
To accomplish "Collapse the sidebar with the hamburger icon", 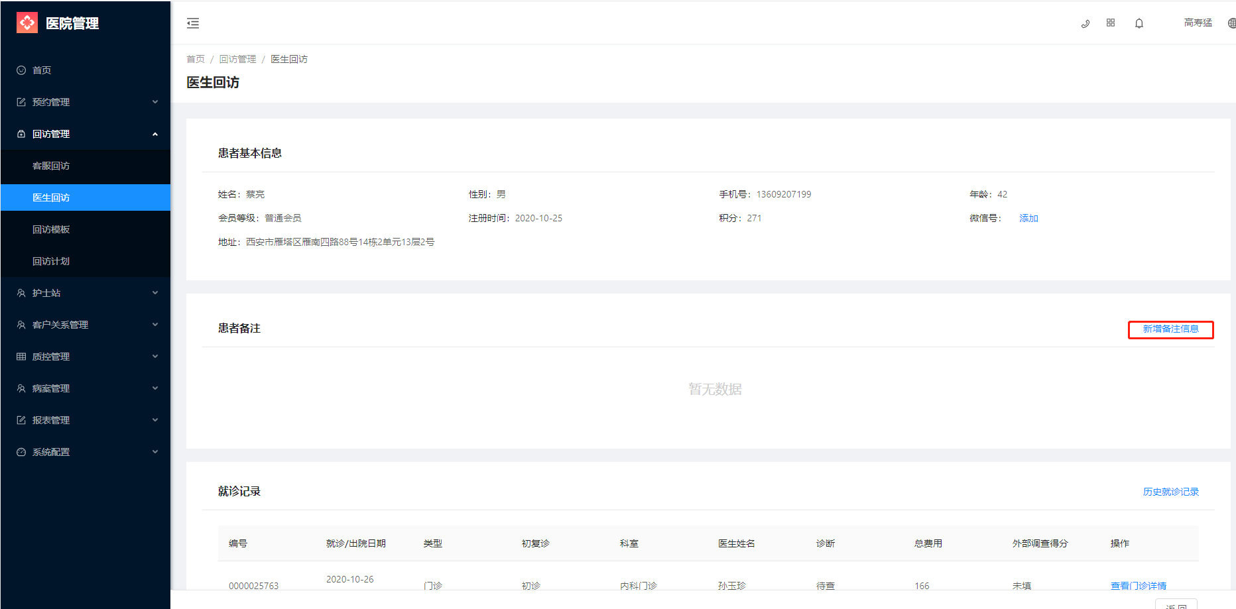I will coord(193,23).
